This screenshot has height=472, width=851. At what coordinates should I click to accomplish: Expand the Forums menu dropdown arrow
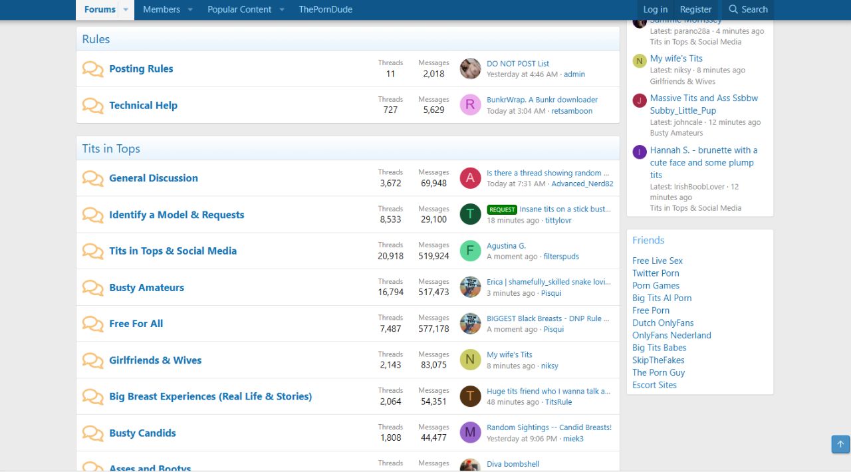[126, 9]
